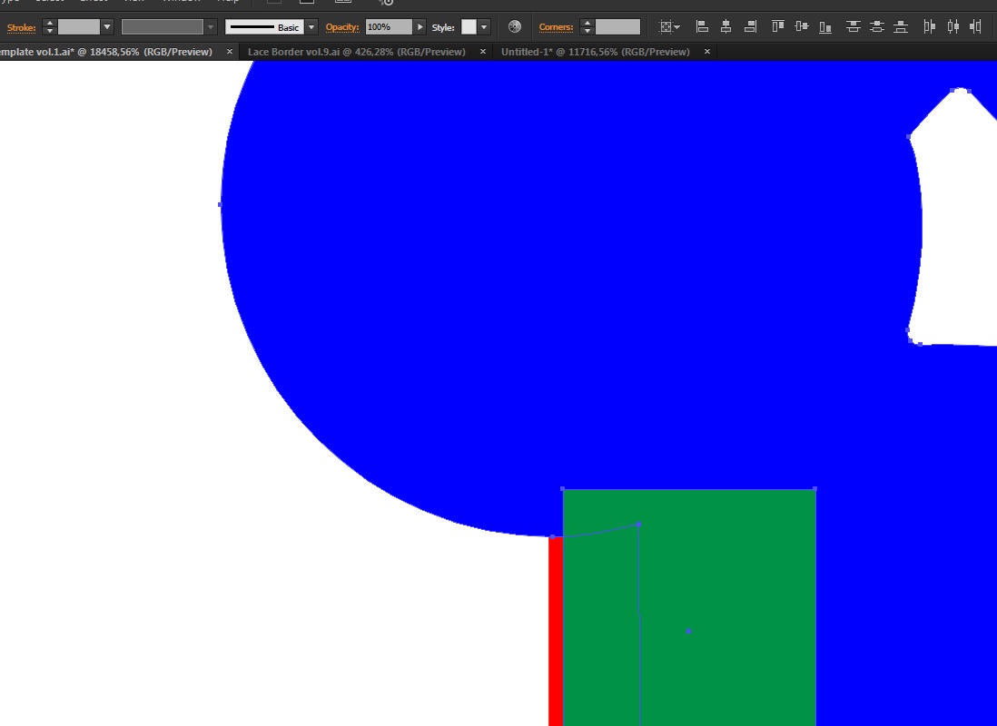Click Horizontal Distribute Center icon
997x726 pixels.
tap(953, 27)
